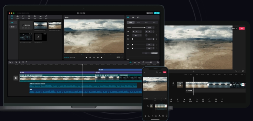Click the split clip icon in timeline toolbar
This screenshot has height=121, width=253.
[x=23, y=62]
